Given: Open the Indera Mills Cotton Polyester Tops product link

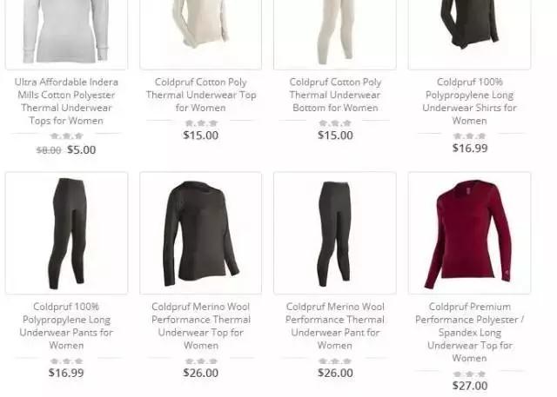Looking at the screenshot, I should (66, 102).
